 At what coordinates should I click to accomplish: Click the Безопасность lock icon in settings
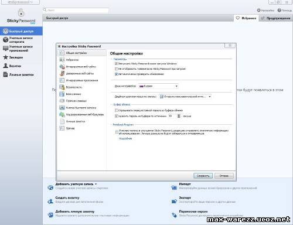[x=62, y=87]
